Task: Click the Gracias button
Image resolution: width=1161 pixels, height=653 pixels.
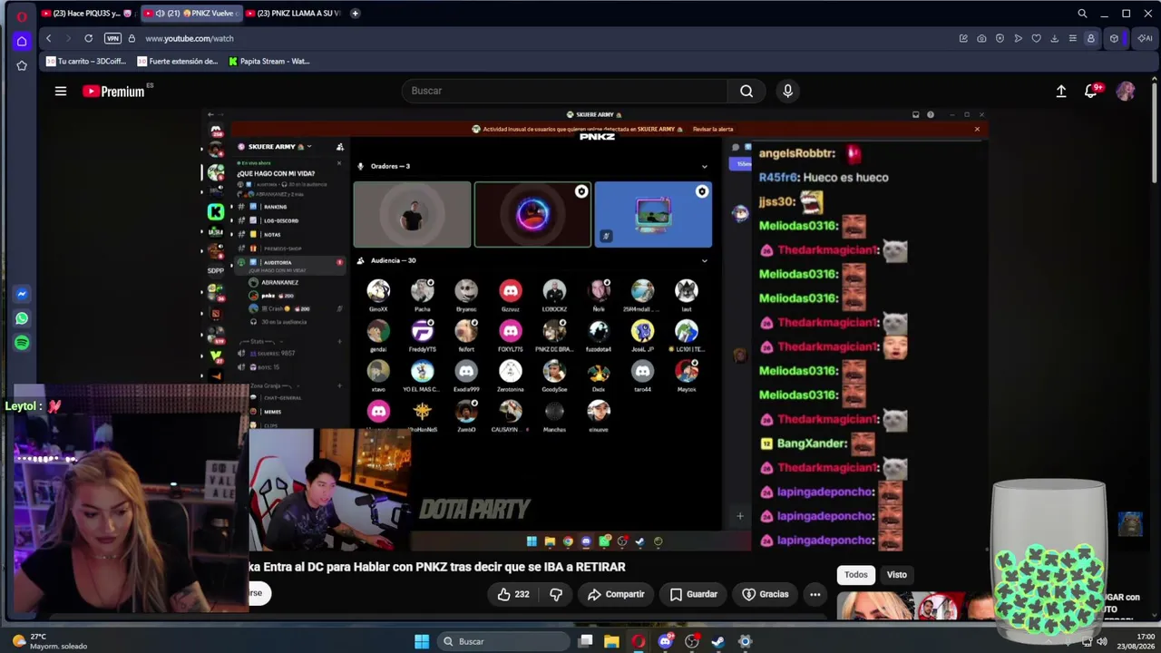Action: [x=765, y=594]
